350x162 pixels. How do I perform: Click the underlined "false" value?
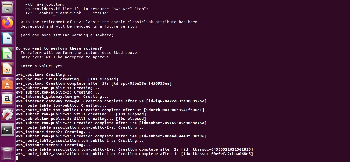click(x=101, y=13)
